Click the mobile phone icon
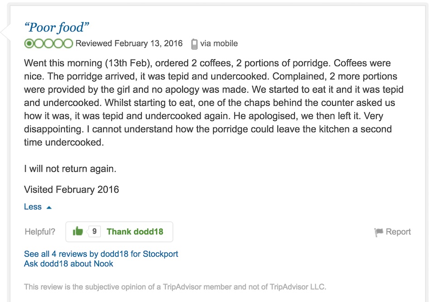The width and height of the screenshot is (430, 302). 194,44
